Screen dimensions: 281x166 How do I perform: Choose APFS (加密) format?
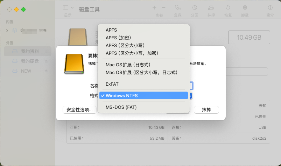[143, 38]
